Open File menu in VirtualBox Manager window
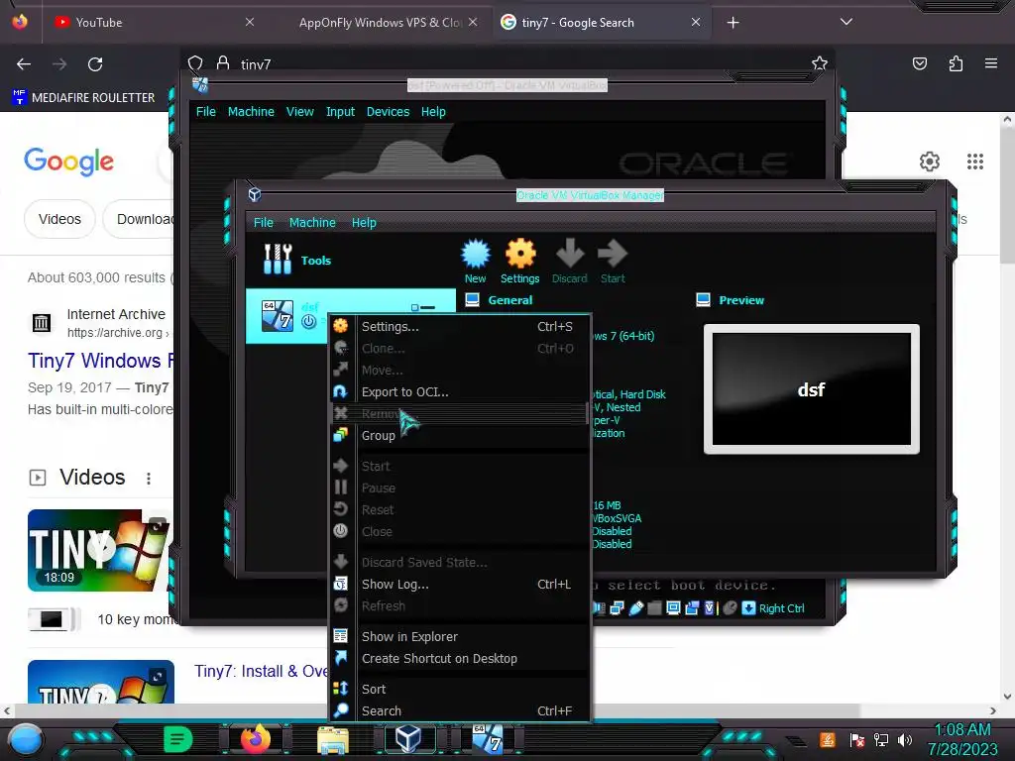 click(264, 223)
